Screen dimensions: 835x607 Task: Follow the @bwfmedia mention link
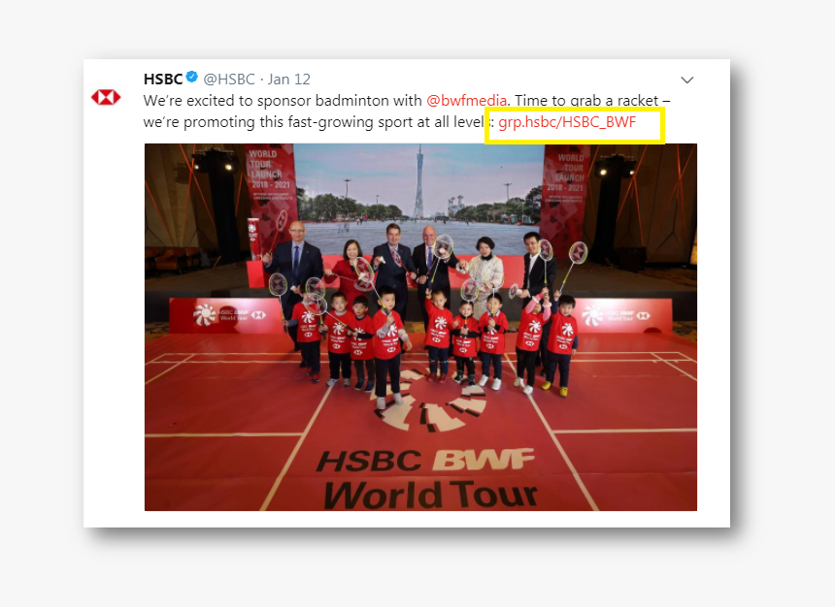[466, 101]
